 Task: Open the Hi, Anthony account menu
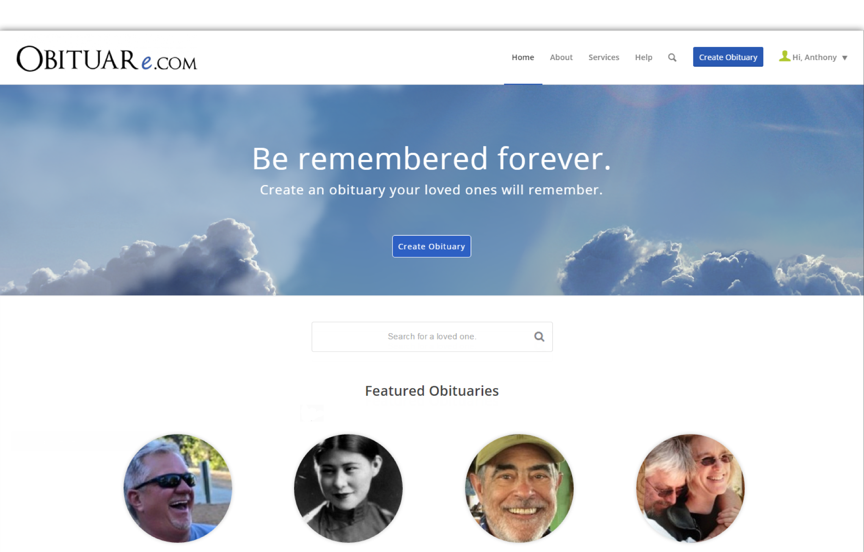point(814,57)
